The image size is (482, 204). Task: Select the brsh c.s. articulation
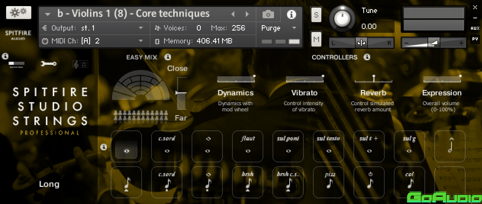tap(288, 182)
